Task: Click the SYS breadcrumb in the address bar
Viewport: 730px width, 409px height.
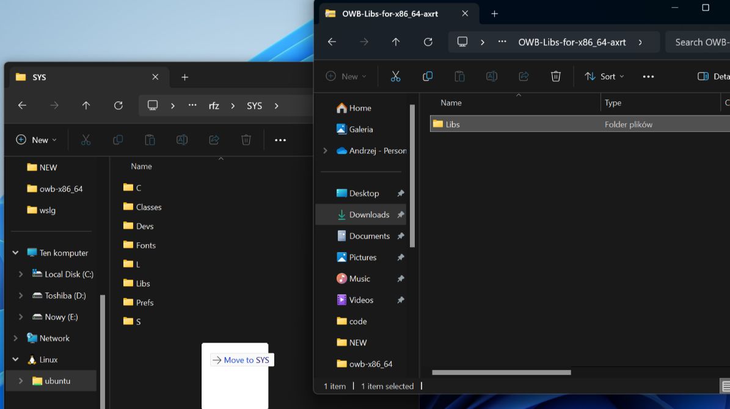Action: click(x=254, y=106)
